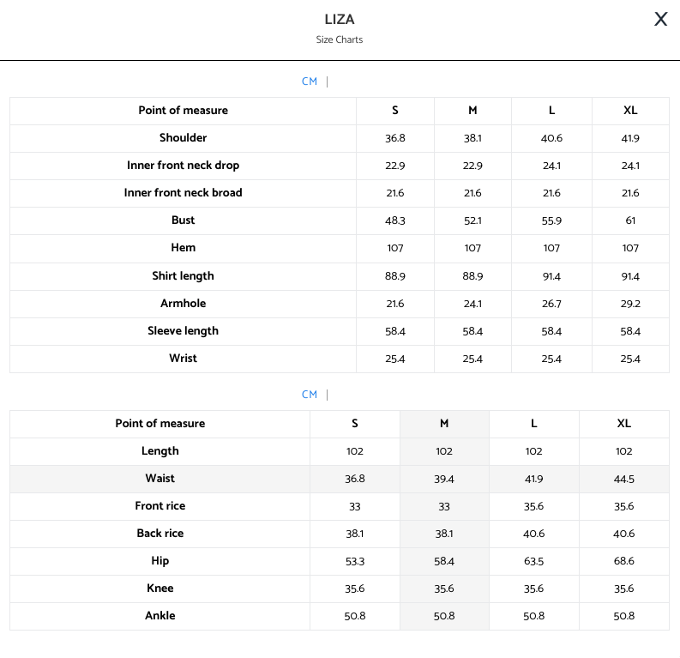Image resolution: width=680 pixels, height=658 pixels.
Task: Click the Bust value 48.3 for size S
Action: 394,220
